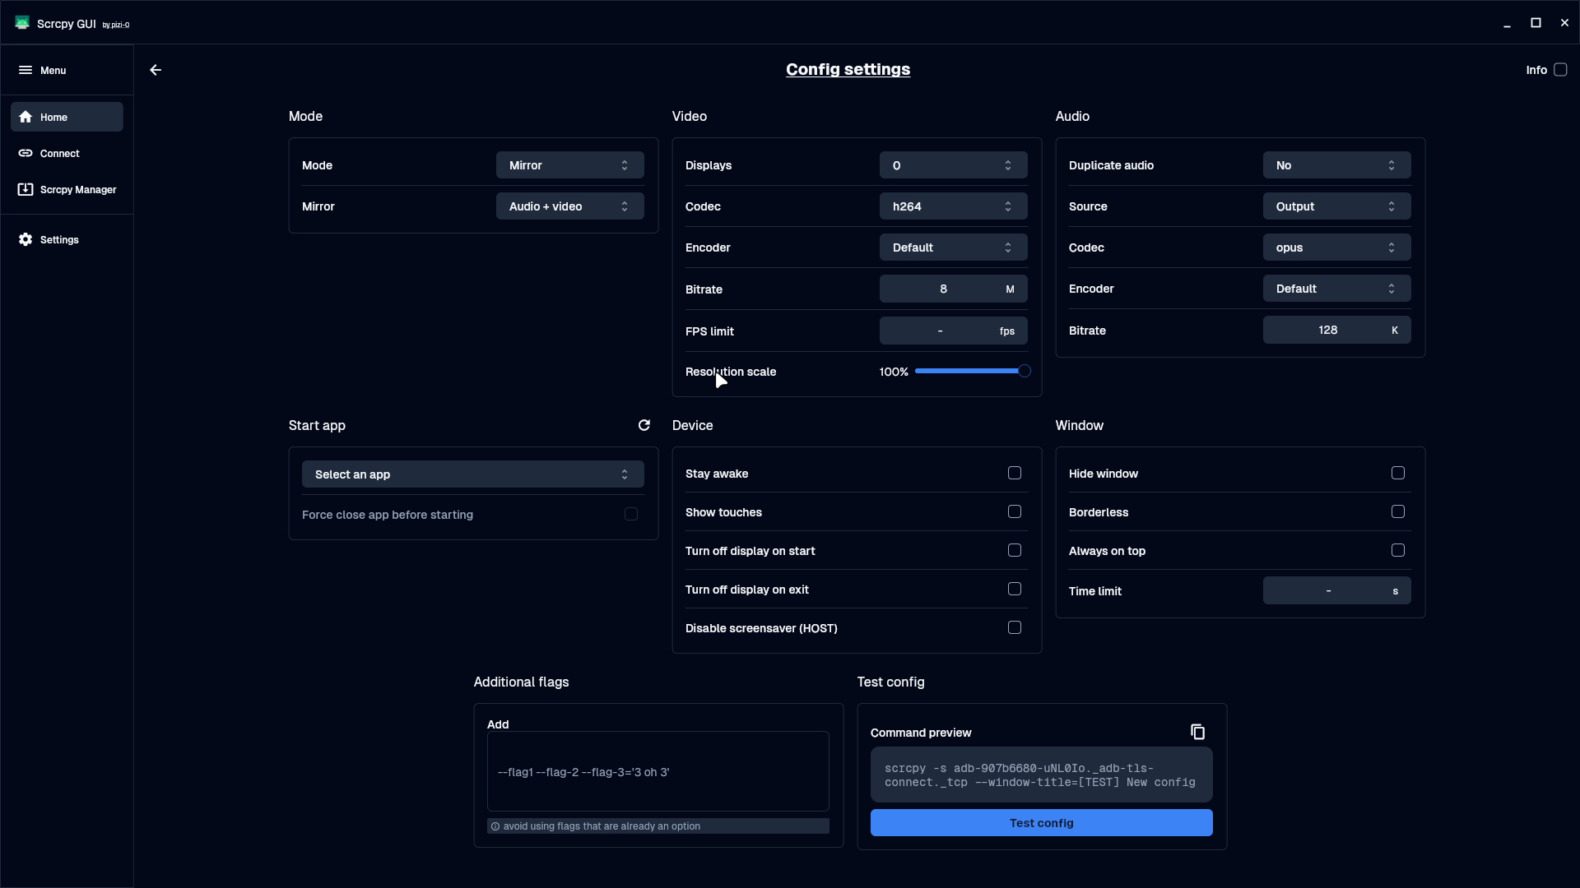1580x888 pixels.
Task: Click the Scrcpy Manager download icon
Action: (26, 189)
